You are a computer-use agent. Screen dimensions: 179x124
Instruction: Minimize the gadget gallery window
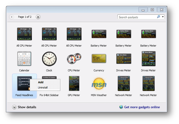click(143, 10)
